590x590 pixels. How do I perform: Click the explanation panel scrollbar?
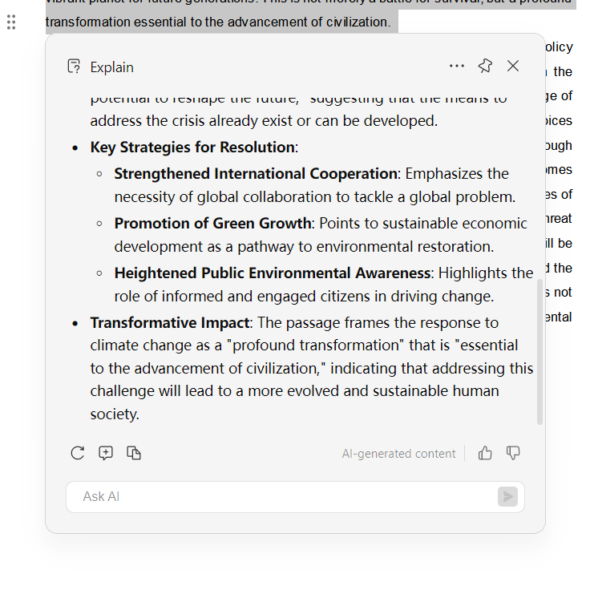point(539,352)
